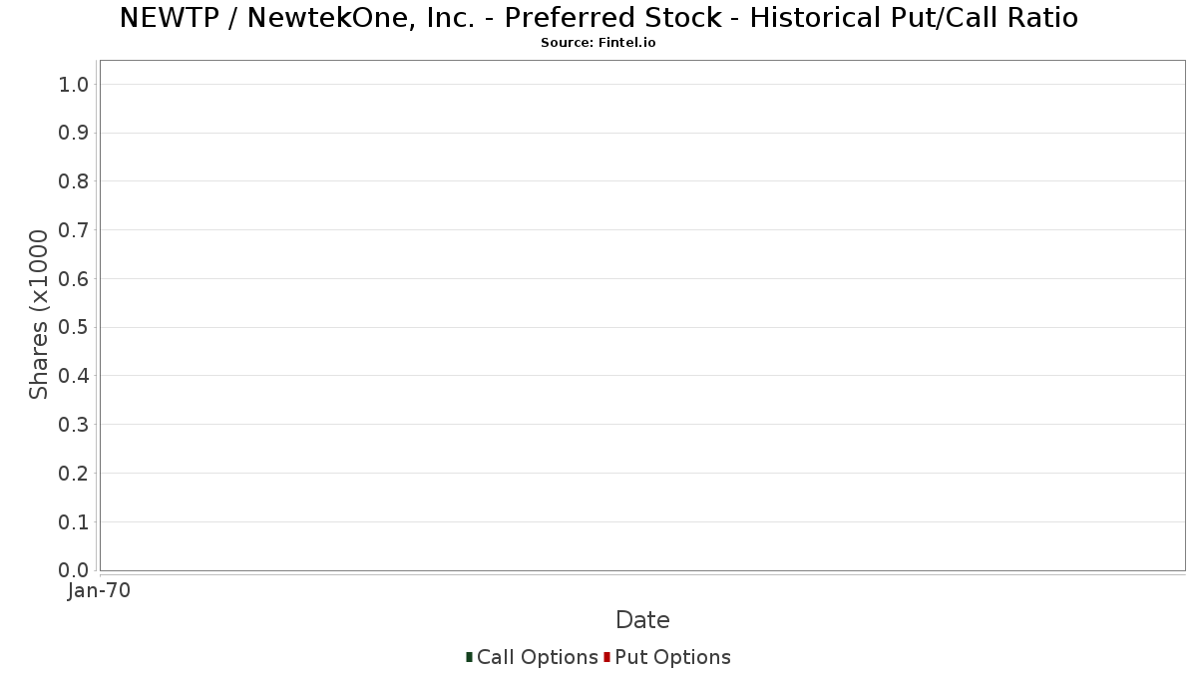The width and height of the screenshot is (1197, 673).
Task: Click the 0.6 y-axis tick label
Action: pyautogui.click(x=75, y=279)
